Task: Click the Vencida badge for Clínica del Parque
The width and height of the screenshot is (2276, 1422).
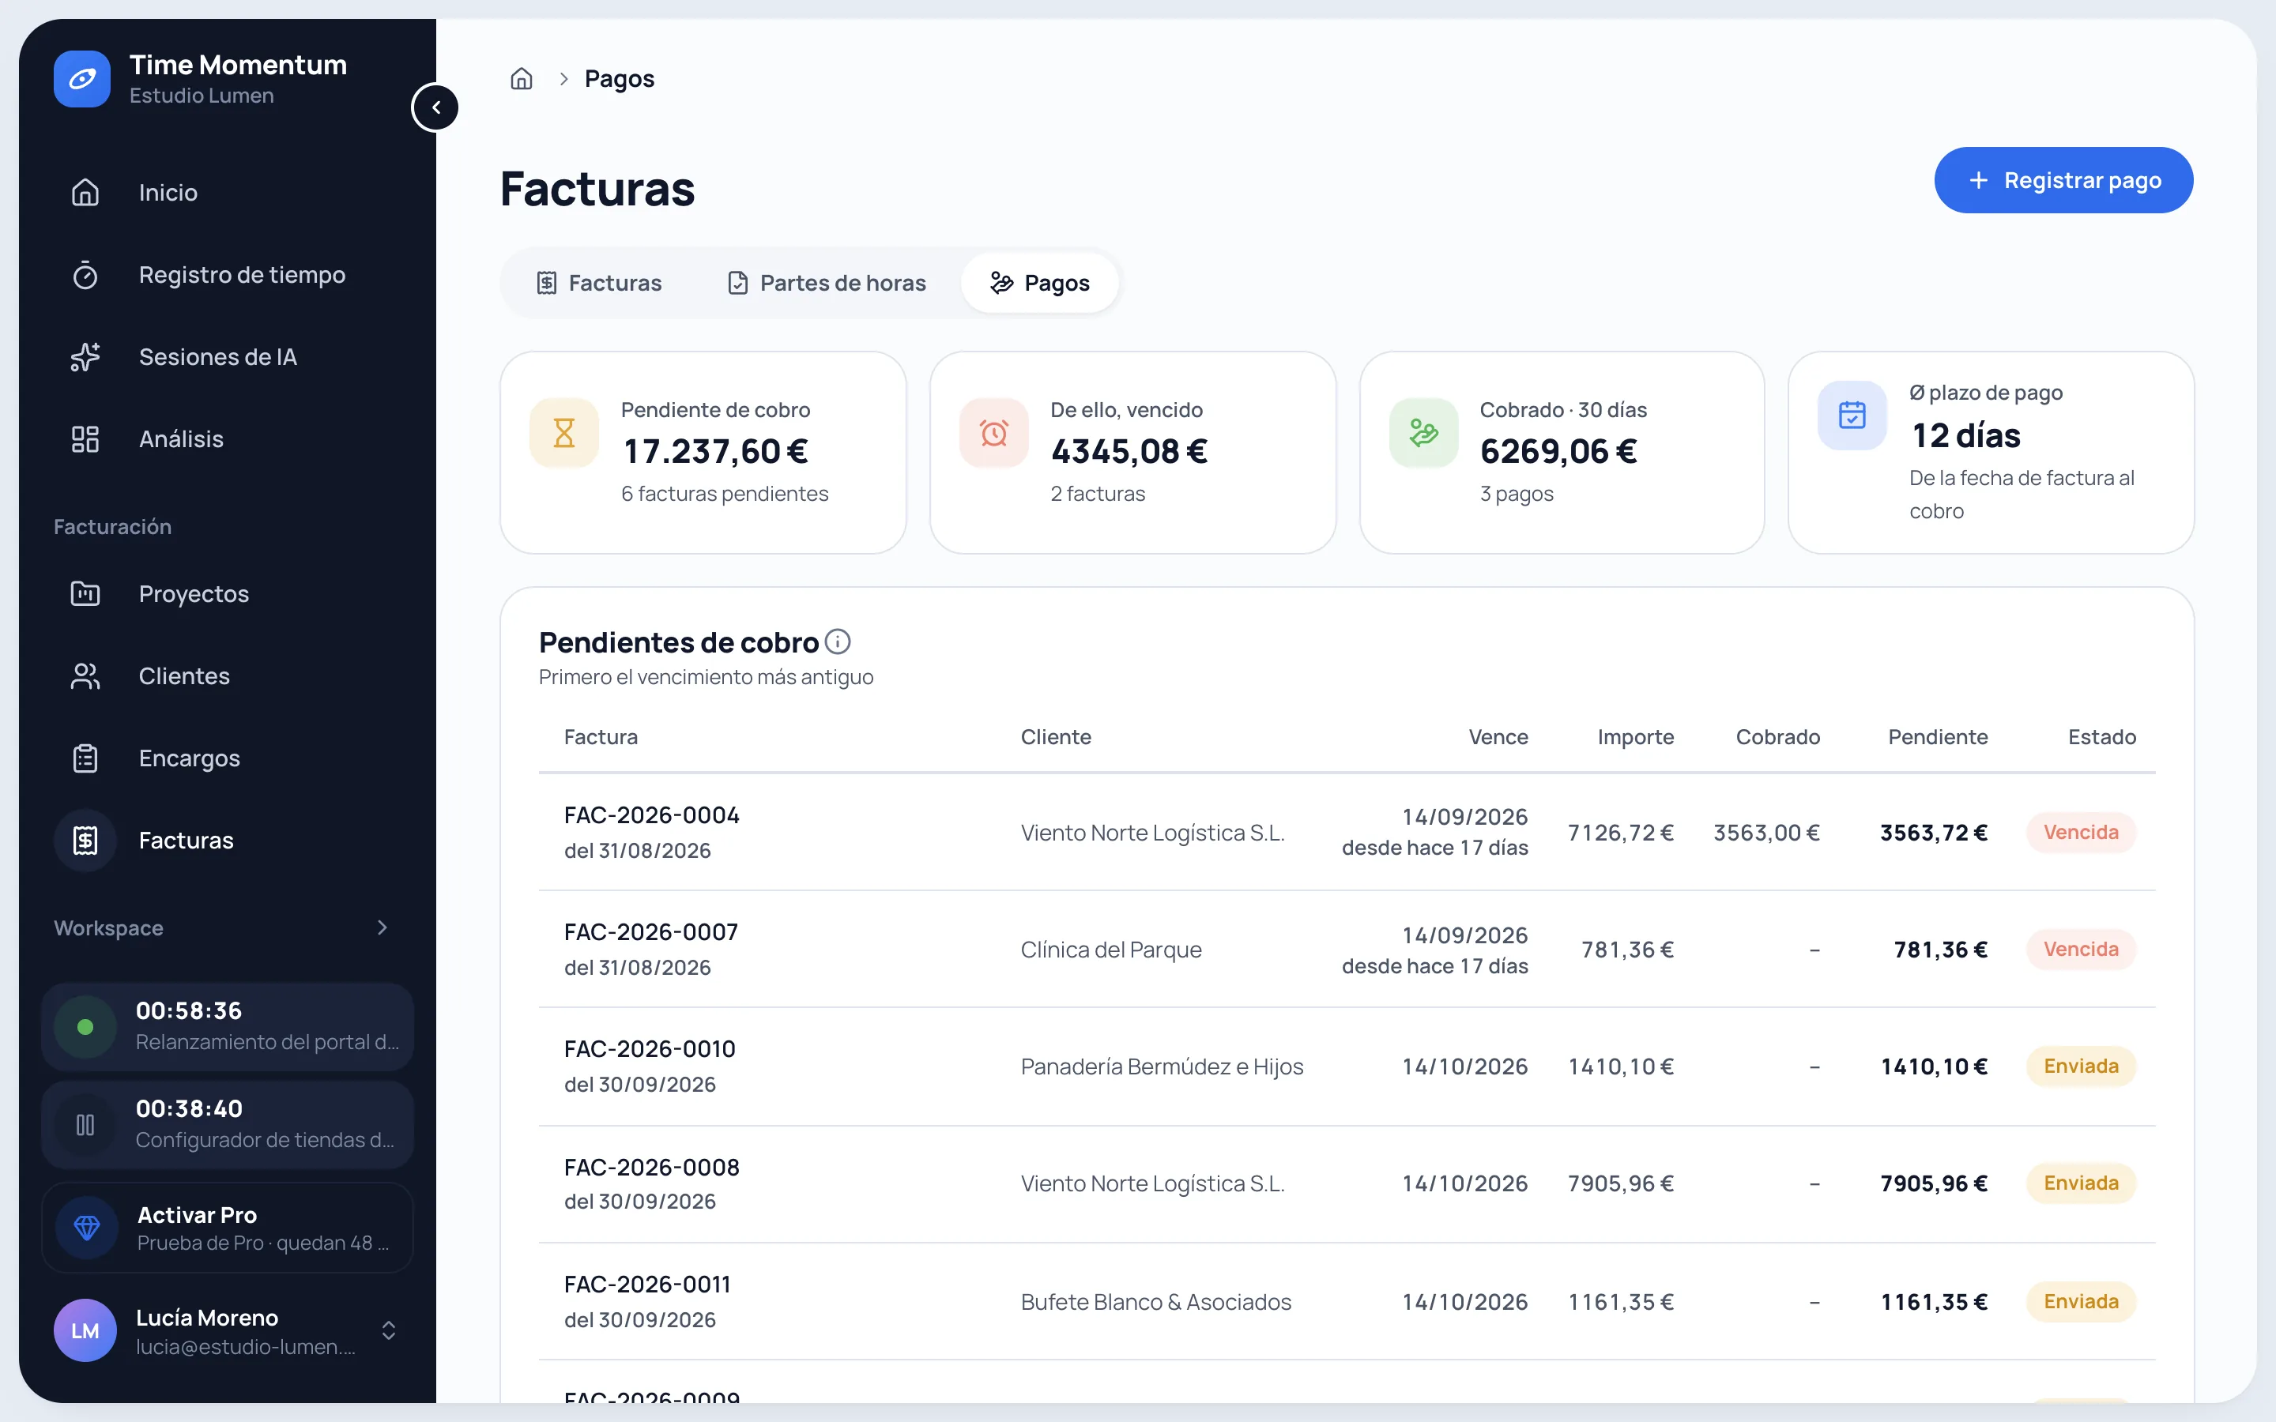Action: pos(2082,950)
